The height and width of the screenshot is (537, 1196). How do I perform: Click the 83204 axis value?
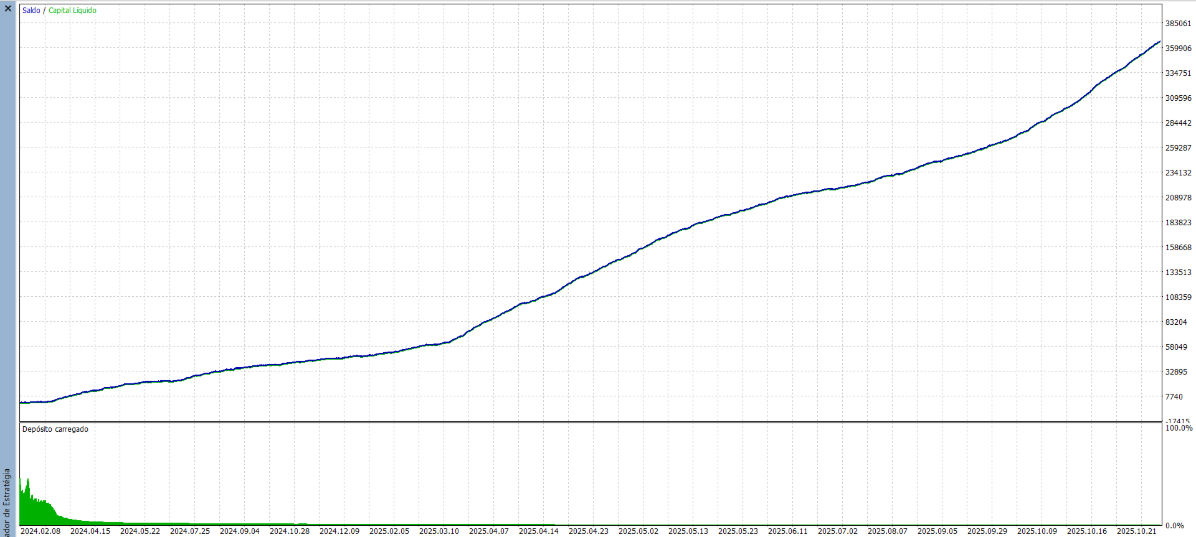pos(1176,322)
